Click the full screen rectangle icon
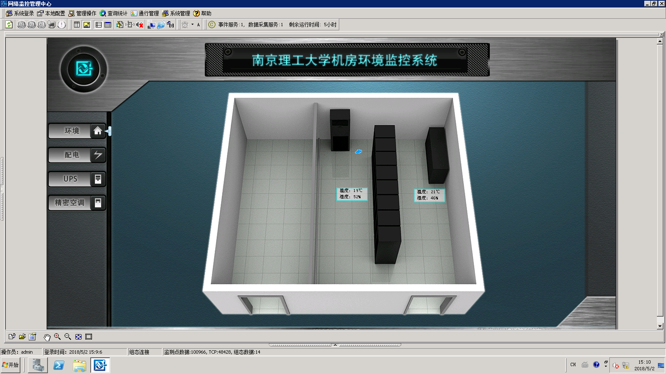Viewport: 666px width, 374px height. tap(89, 337)
